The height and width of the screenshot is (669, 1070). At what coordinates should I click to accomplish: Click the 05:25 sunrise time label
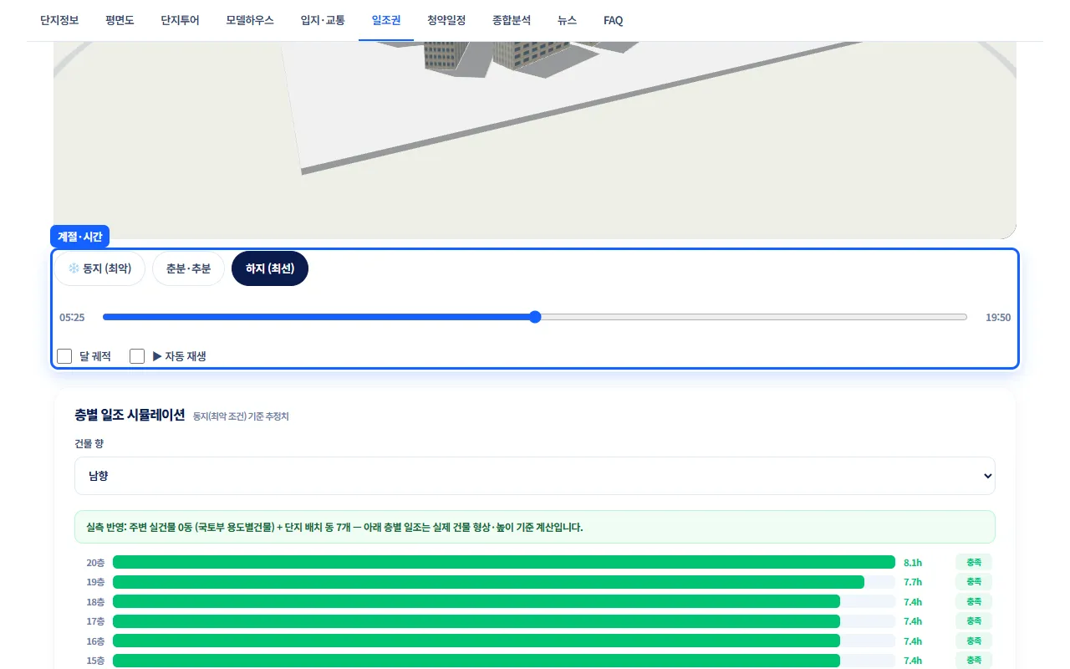[72, 318]
